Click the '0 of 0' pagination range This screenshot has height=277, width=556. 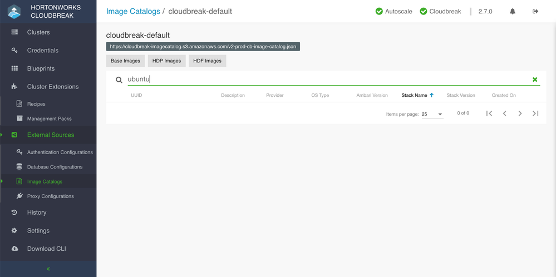coord(463,113)
